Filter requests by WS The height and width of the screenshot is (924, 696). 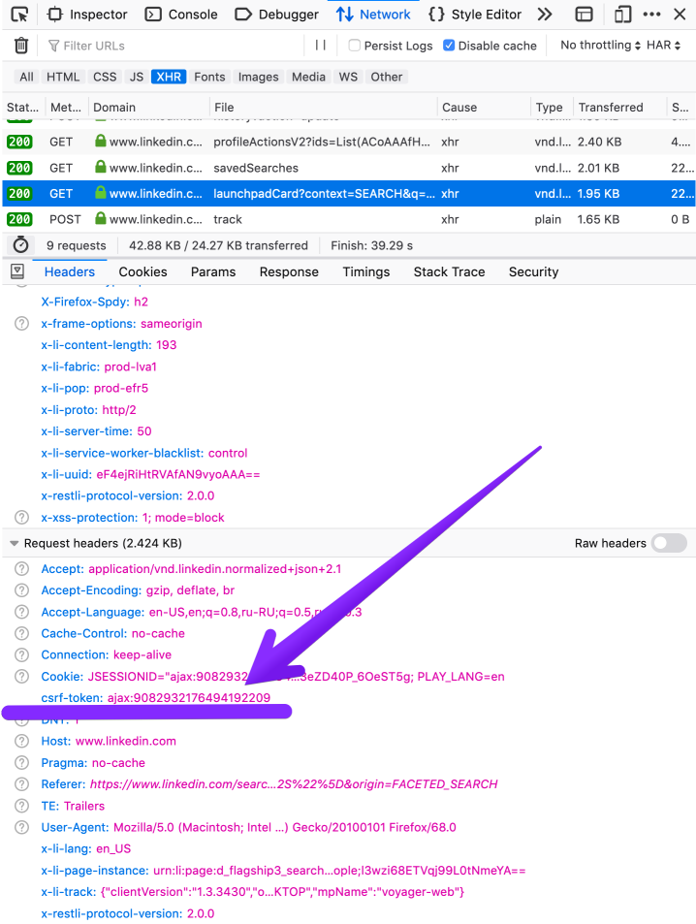click(348, 77)
